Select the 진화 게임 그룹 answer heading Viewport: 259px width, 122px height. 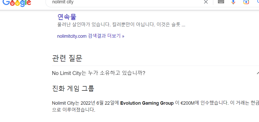[73, 88]
